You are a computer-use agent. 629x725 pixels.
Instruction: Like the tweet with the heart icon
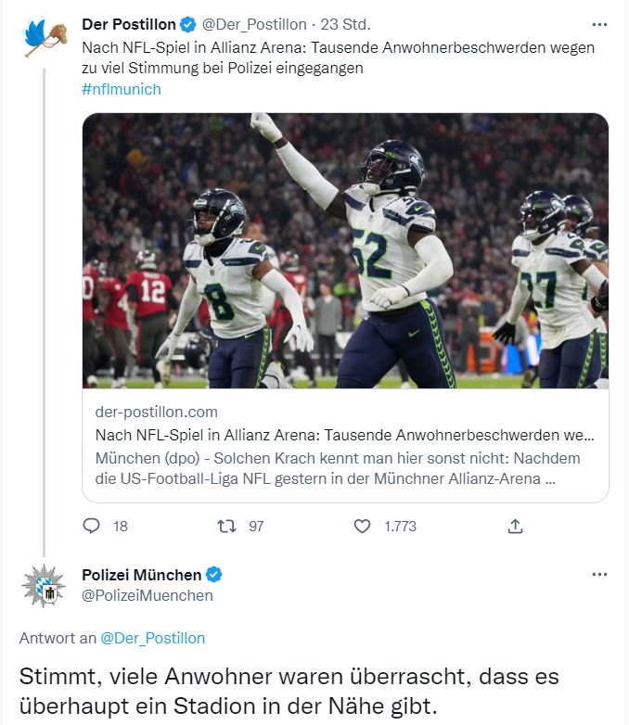pyautogui.click(x=363, y=526)
